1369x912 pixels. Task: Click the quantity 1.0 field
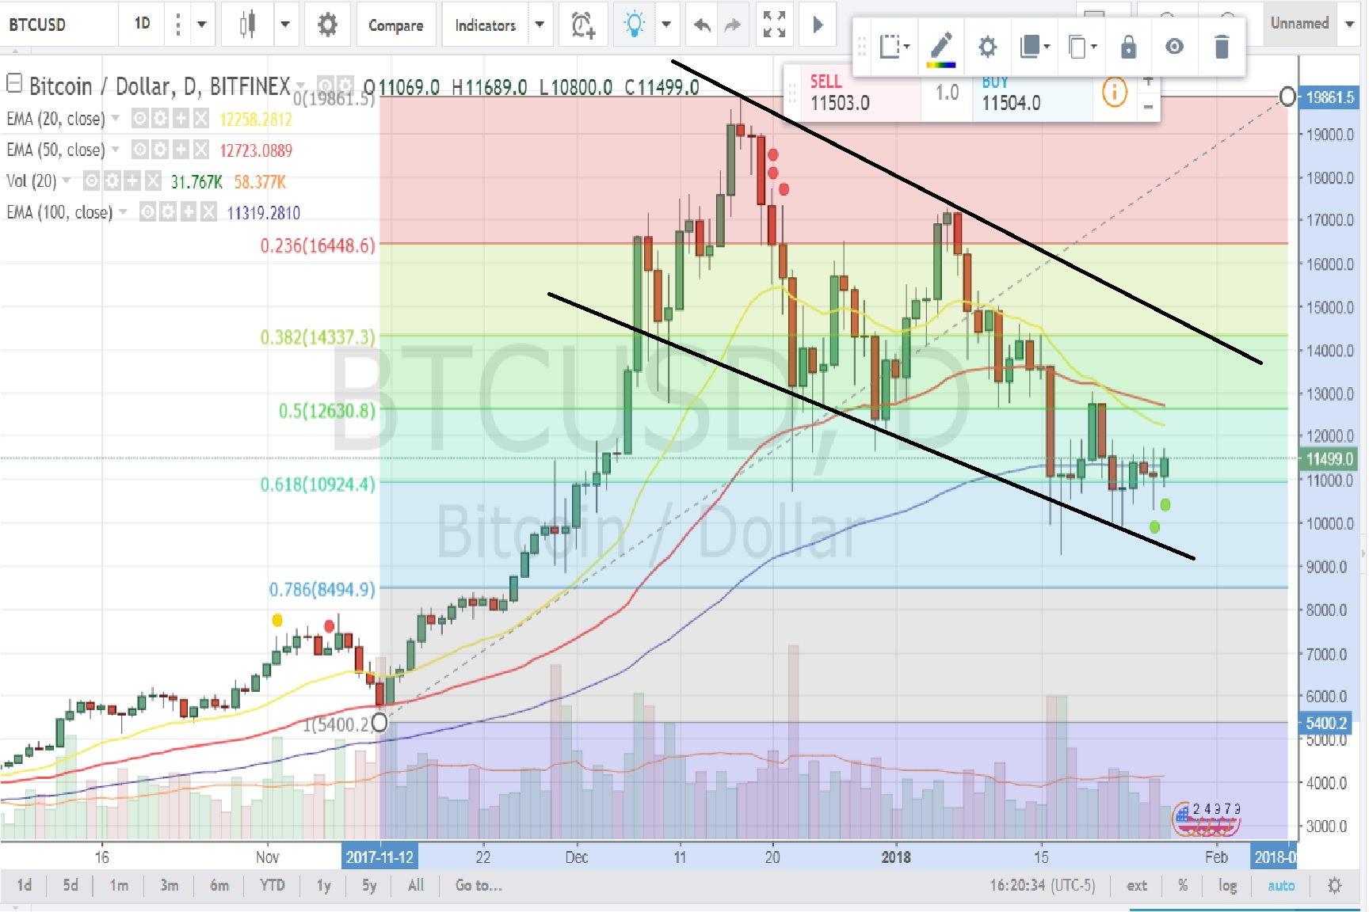(947, 93)
